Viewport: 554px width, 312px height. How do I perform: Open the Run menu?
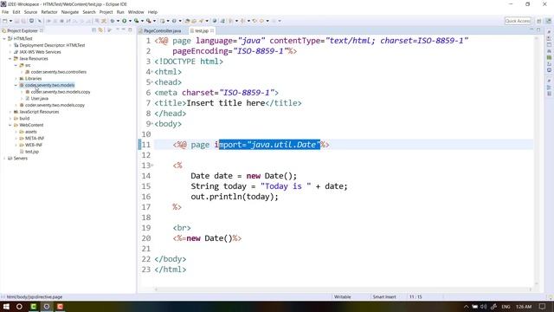pyautogui.click(x=120, y=12)
